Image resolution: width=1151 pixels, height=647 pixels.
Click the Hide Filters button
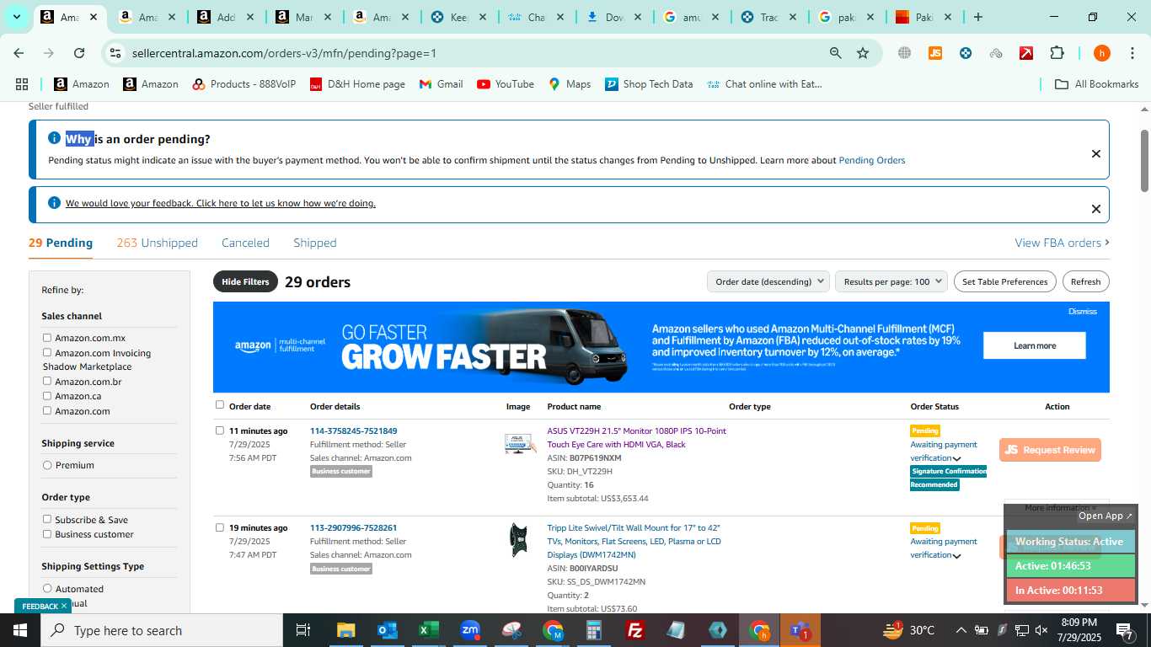pyautogui.click(x=245, y=281)
